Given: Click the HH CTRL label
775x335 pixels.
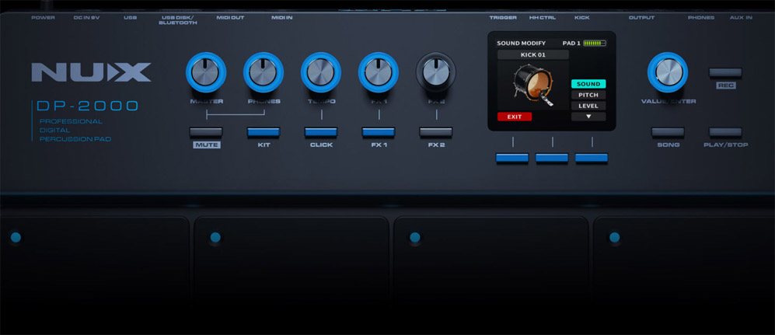Looking at the screenshot, I should pos(543,18).
